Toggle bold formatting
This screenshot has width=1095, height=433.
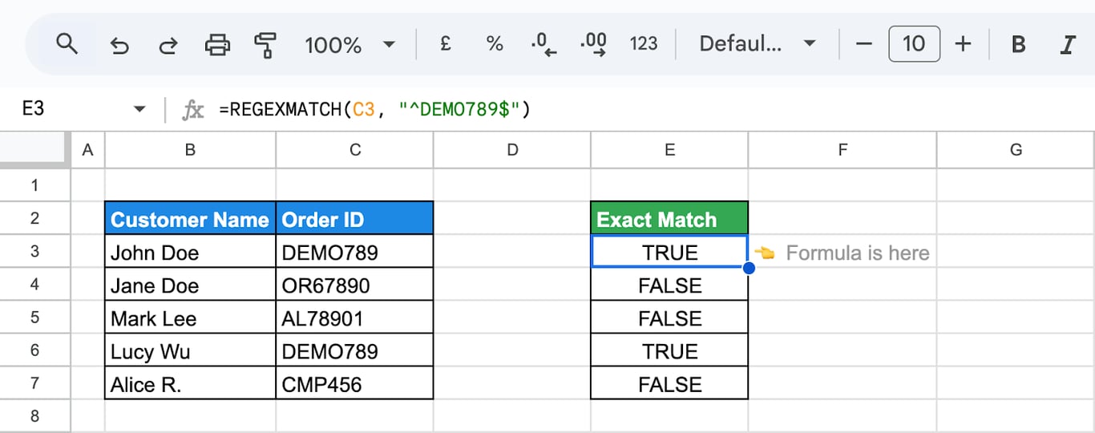point(1018,44)
